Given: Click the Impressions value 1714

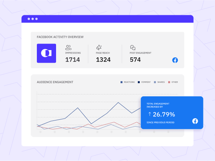Looking at the screenshot, I should [73, 60].
